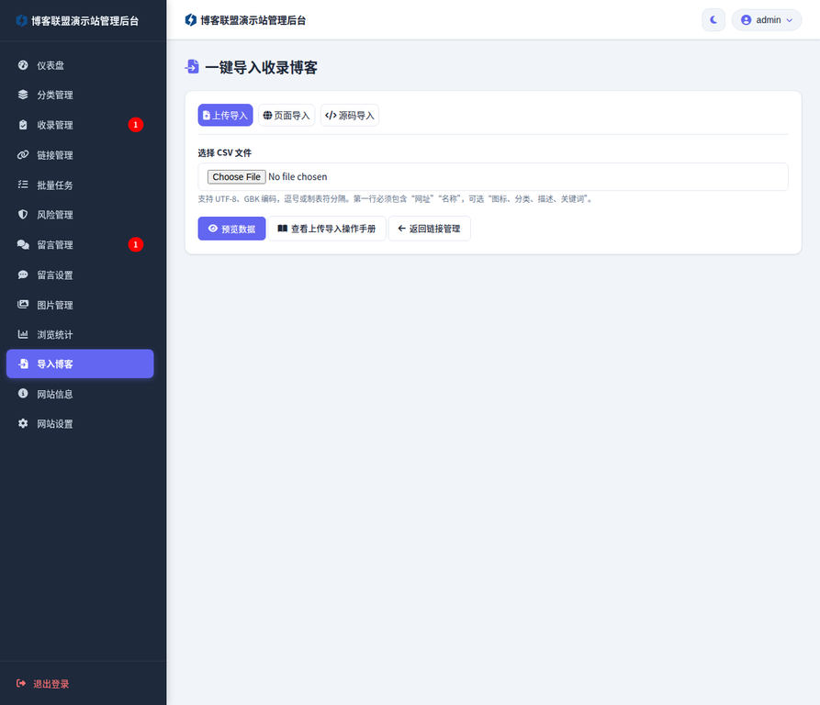Image resolution: width=820 pixels, height=705 pixels.
Task: View 浏览统计 from the sidebar
Action: click(x=80, y=334)
